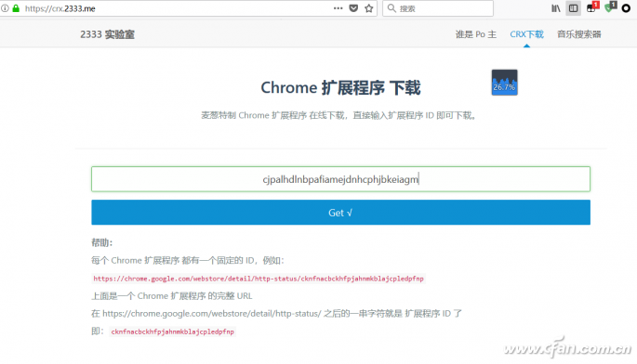Open the 2333 实验室 home link
The image size is (637, 364).
click(107, 34)
